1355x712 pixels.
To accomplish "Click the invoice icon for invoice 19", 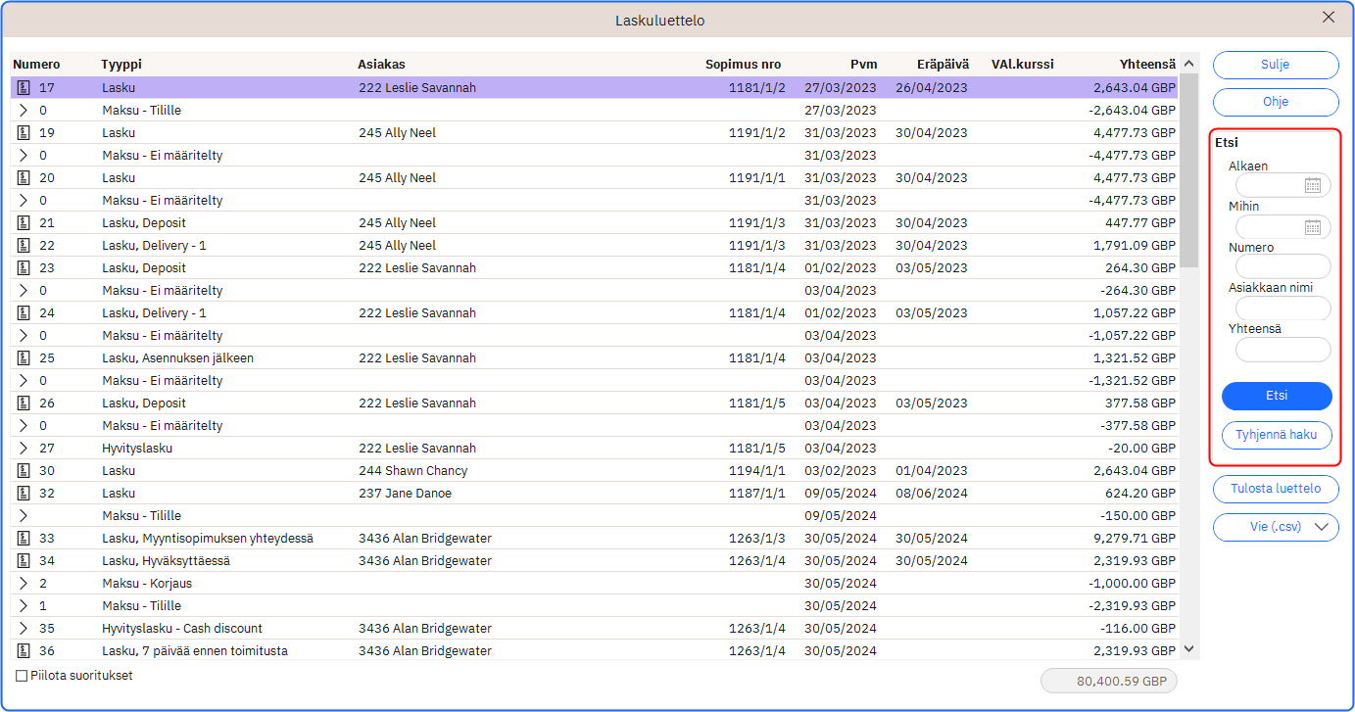I will 24,133.
